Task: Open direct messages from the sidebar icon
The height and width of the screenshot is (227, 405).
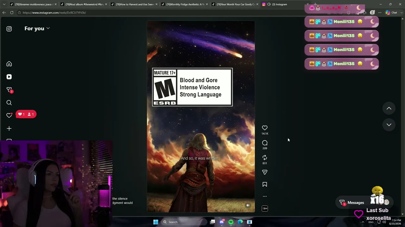Action: pos(9,90)
